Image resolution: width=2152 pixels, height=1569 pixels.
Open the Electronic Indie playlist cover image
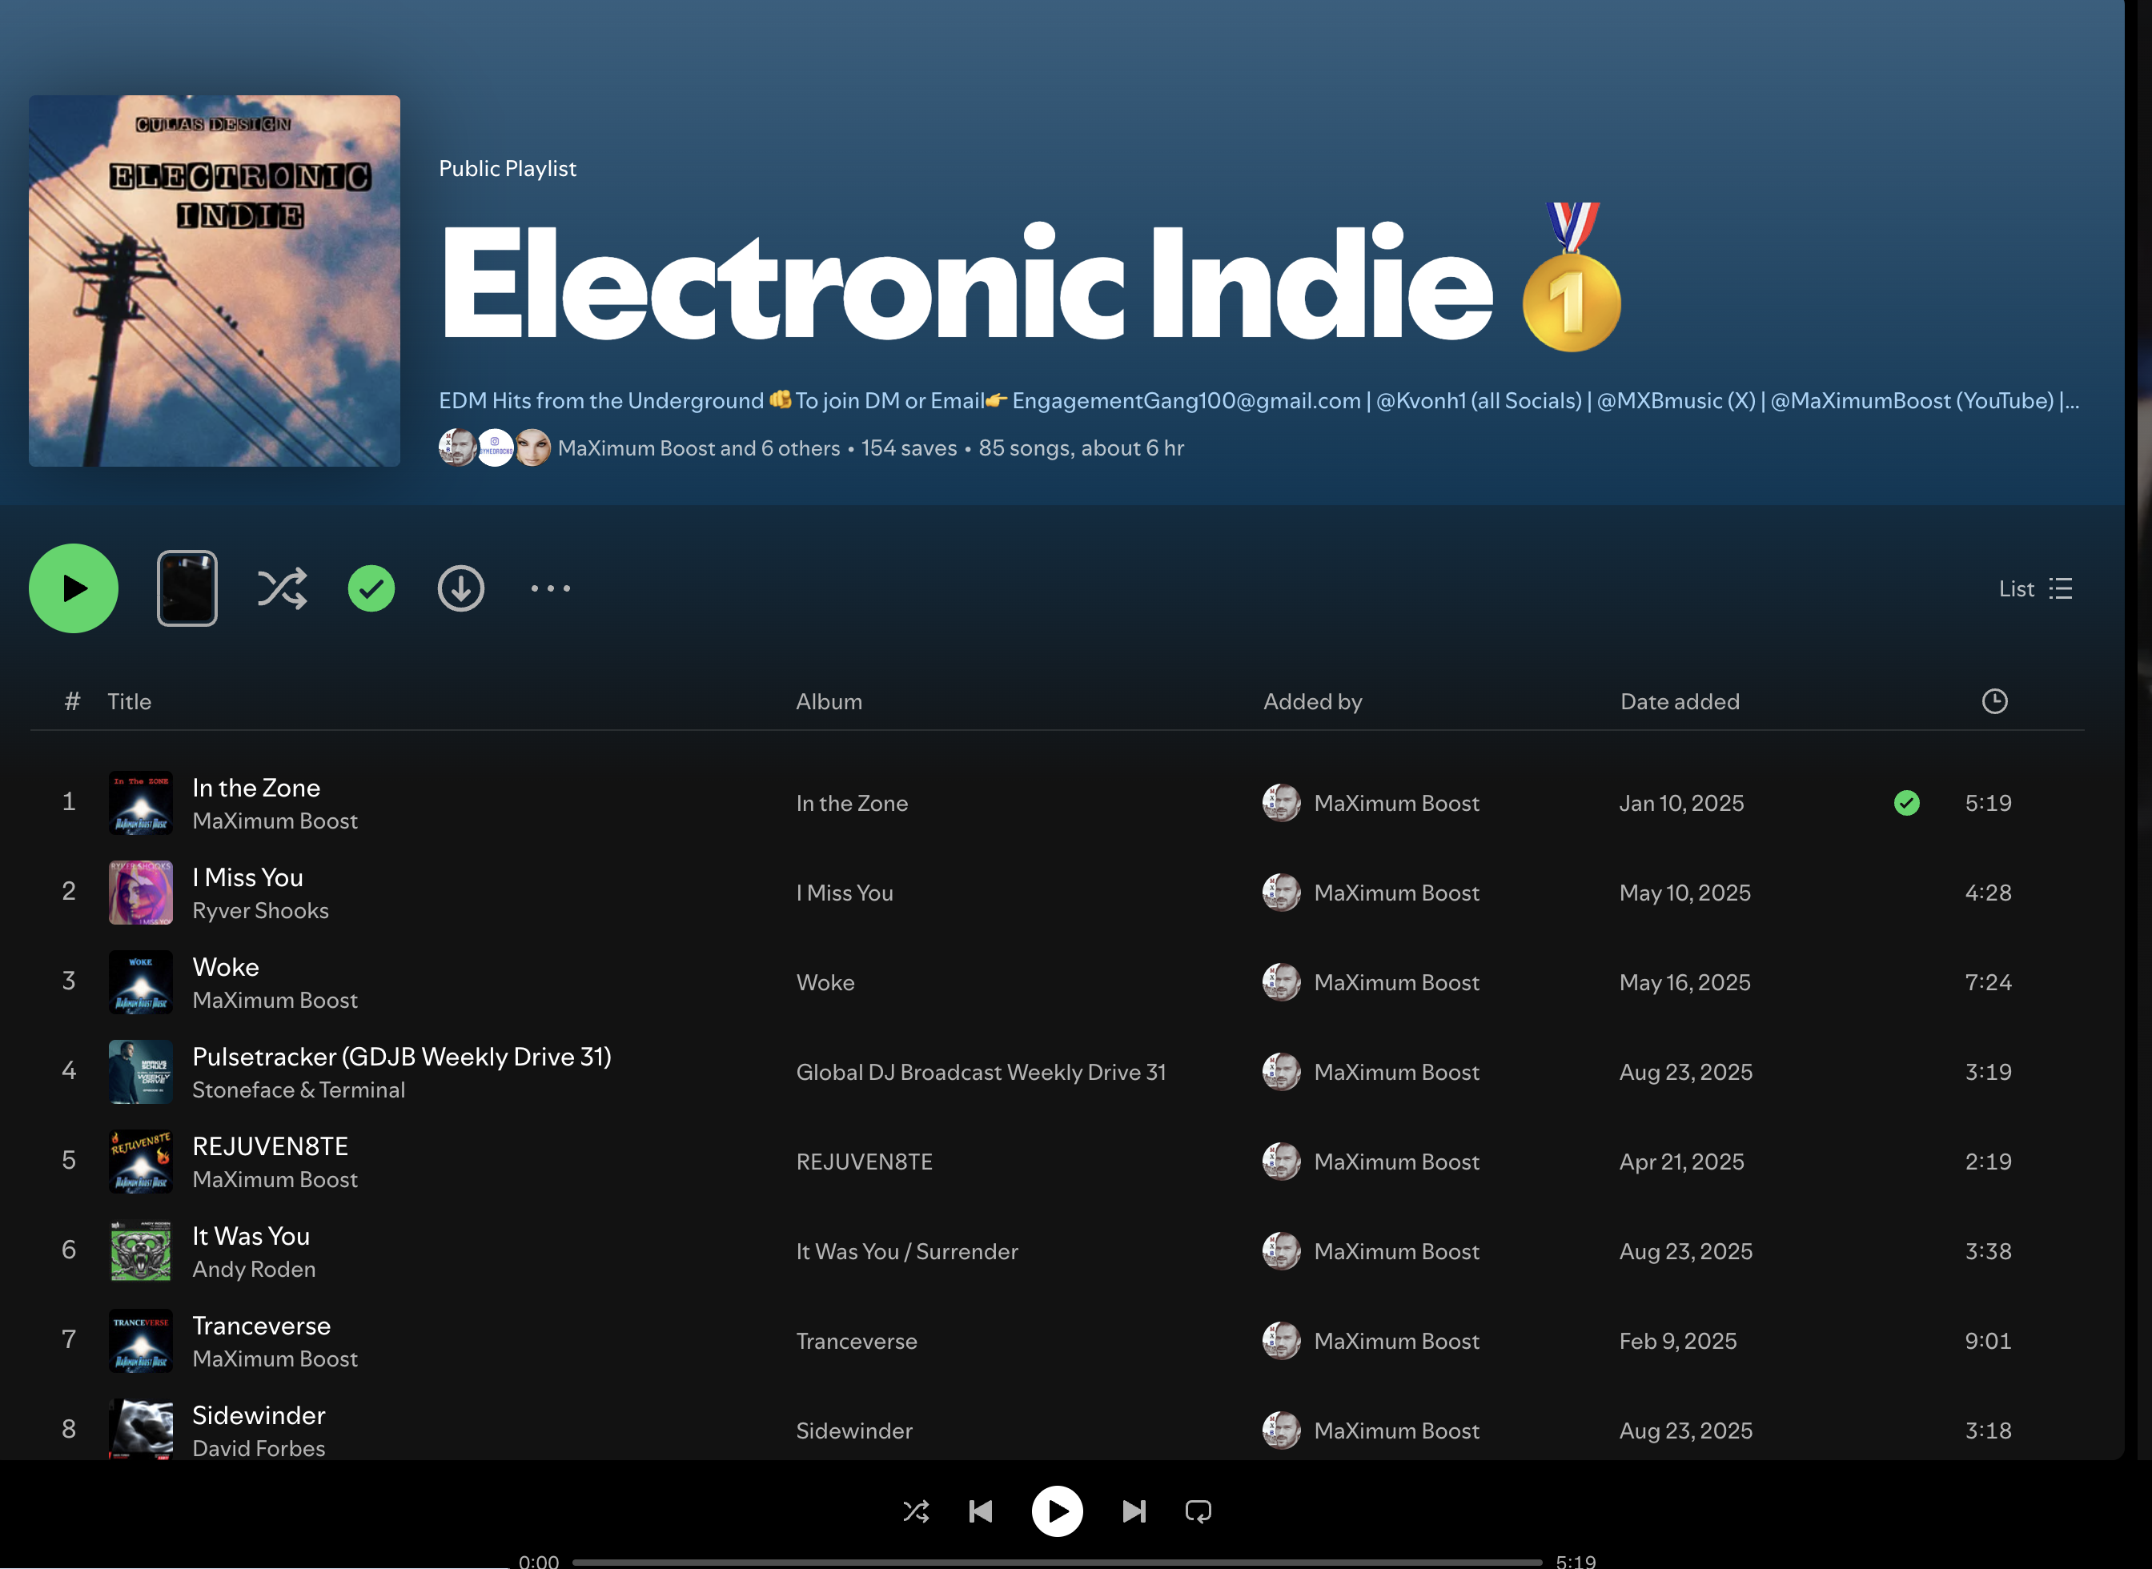click(x=215, y=281)
